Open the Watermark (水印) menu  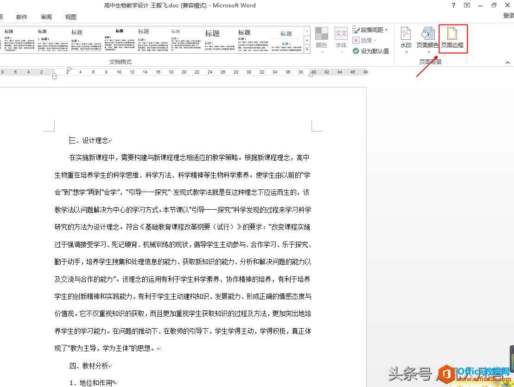pos(406,38)
